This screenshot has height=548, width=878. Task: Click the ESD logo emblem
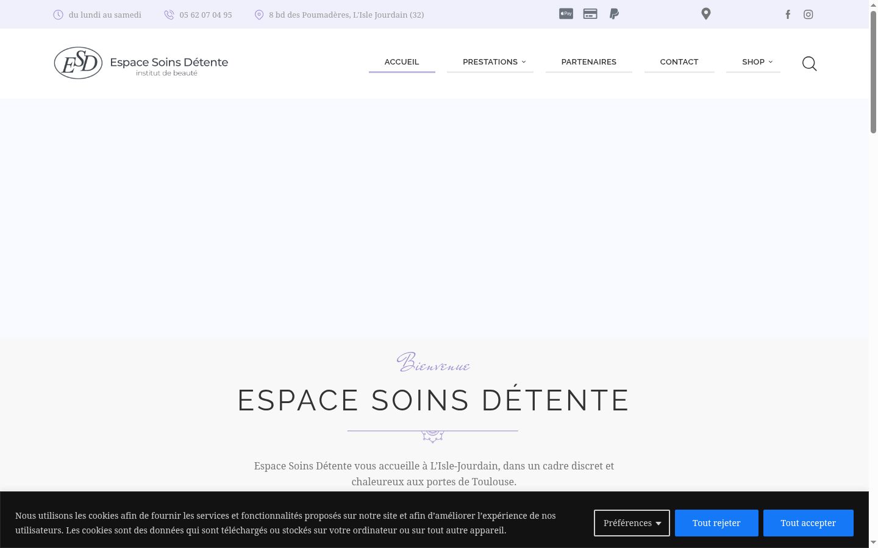(x=78, y=63)
